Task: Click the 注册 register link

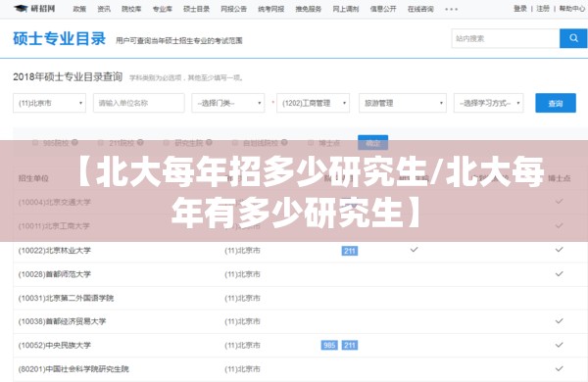Action: pyautogui.click(x=543, y=9)
